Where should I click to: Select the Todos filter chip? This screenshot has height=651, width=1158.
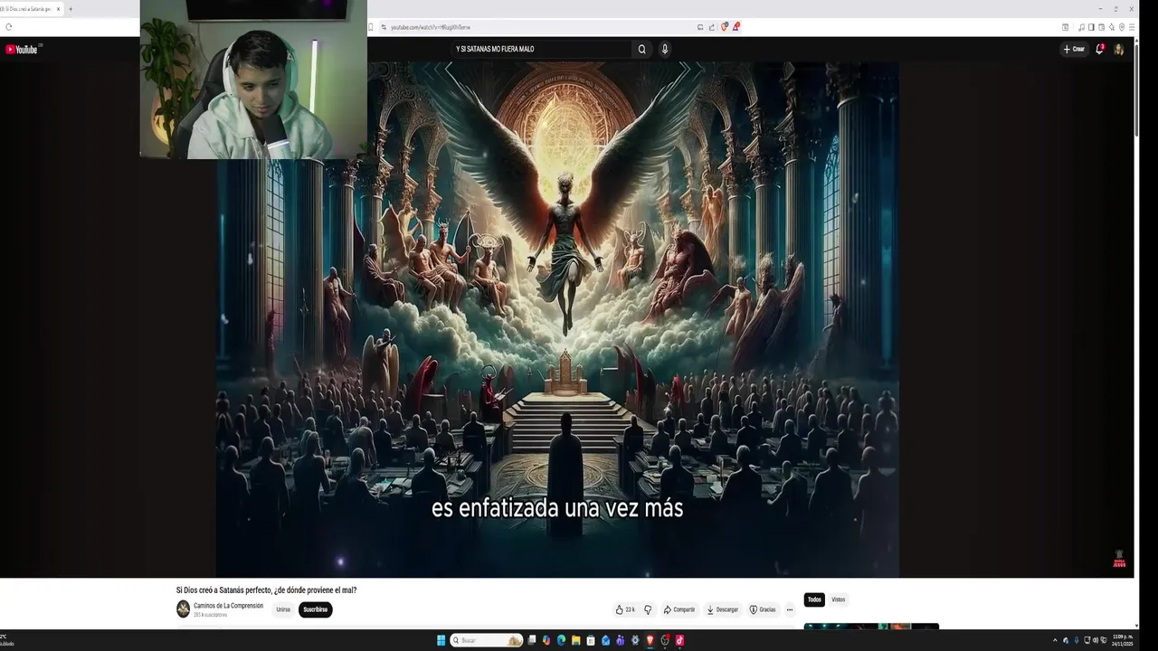814,599
